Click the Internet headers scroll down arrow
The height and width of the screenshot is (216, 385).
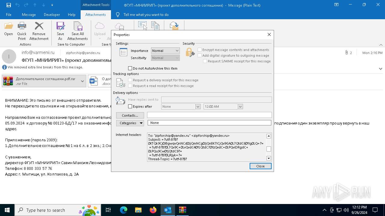click(269, 158)
